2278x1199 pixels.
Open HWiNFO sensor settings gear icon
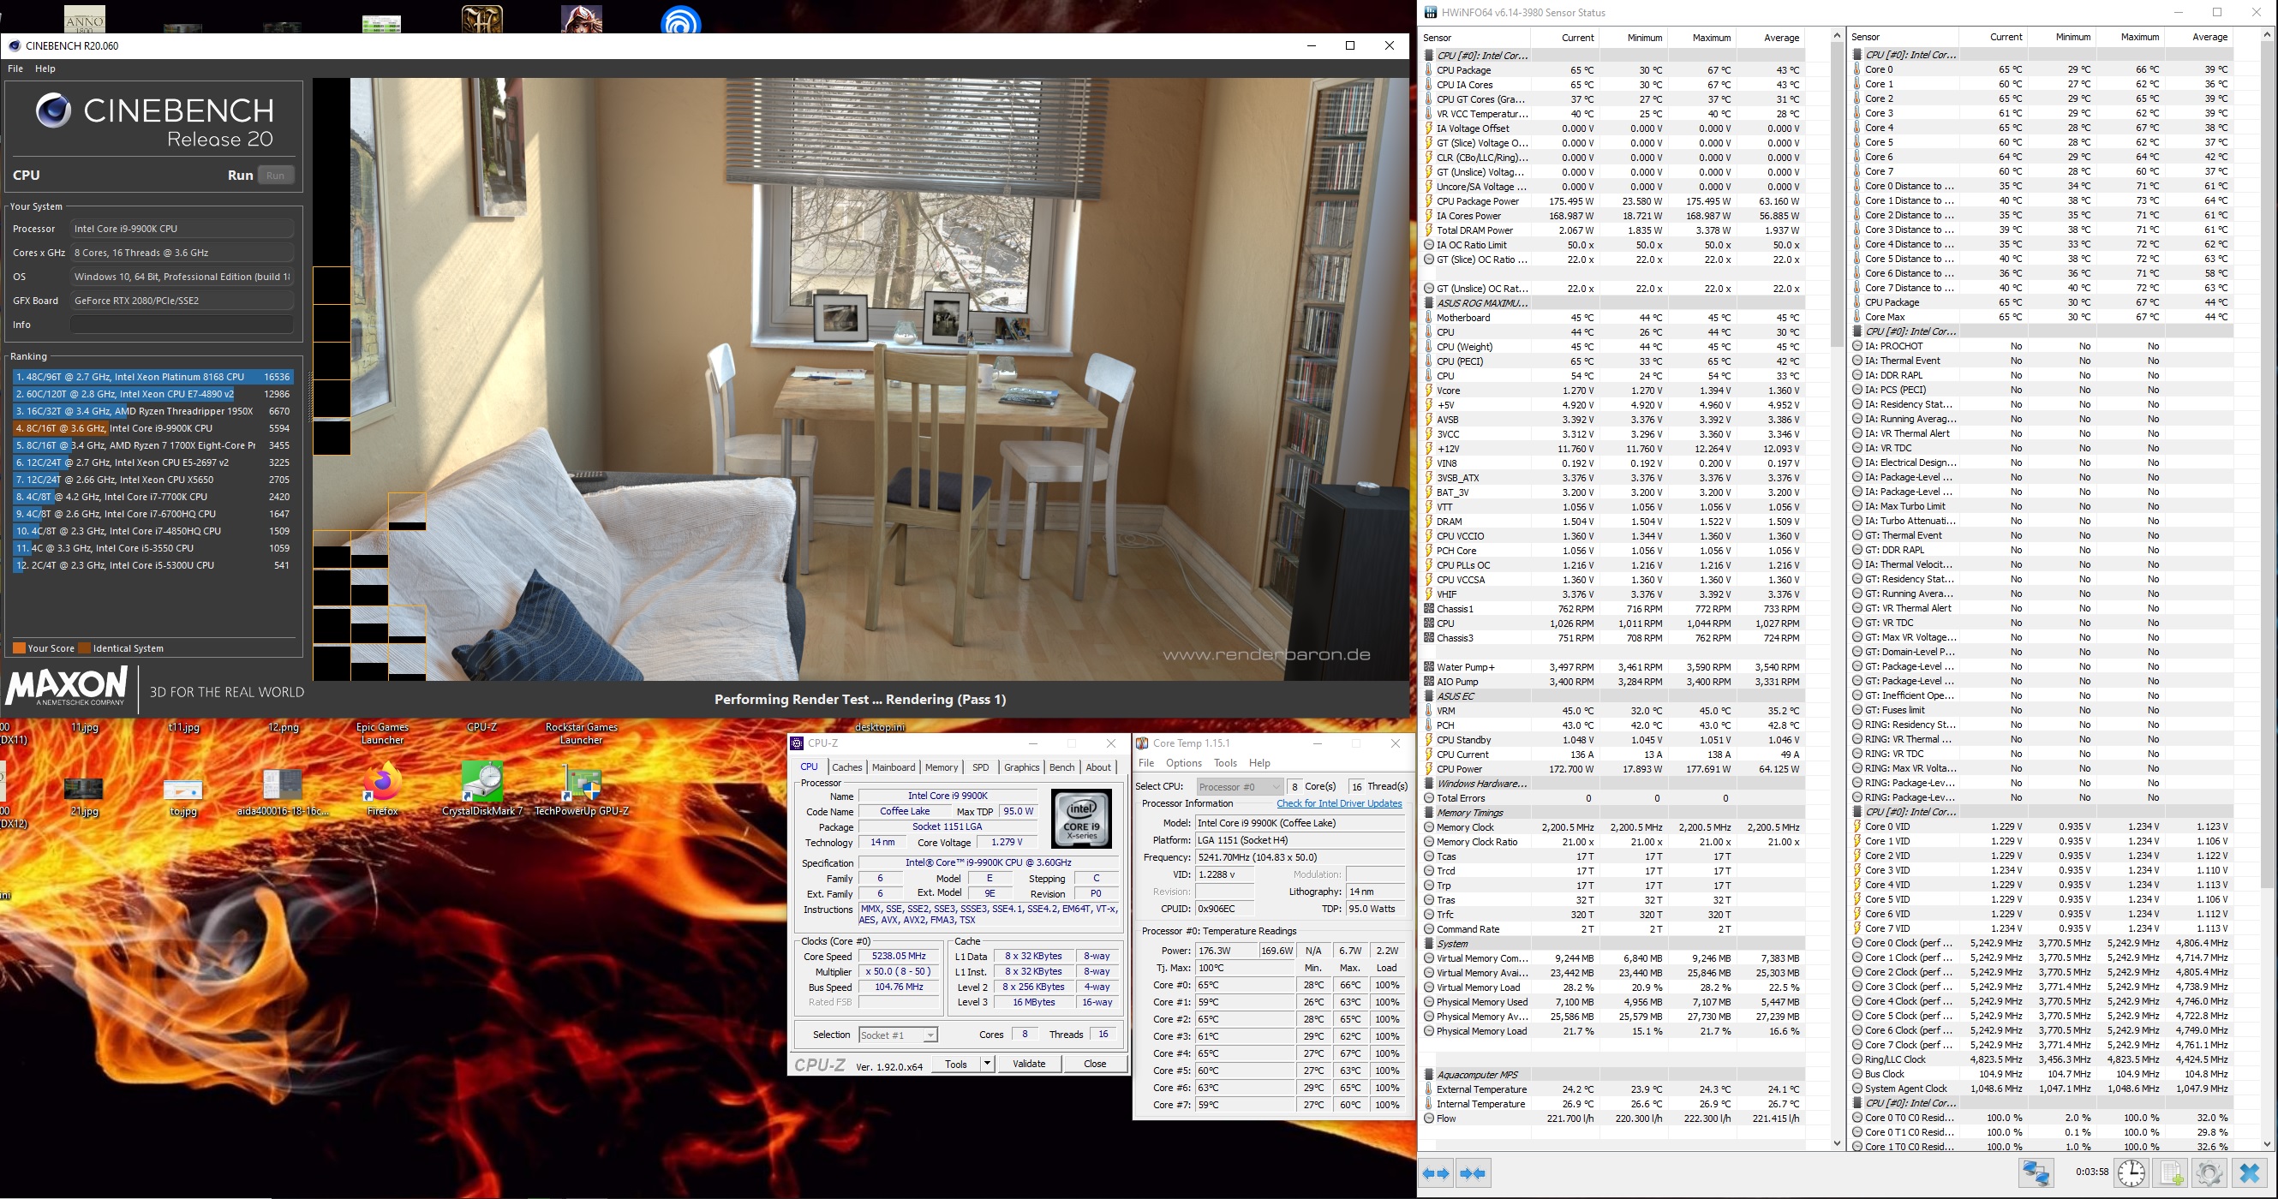point(2209,1173)
